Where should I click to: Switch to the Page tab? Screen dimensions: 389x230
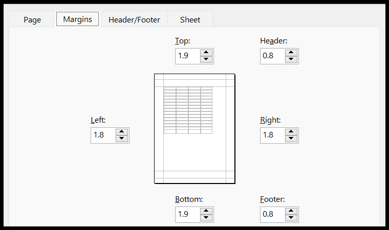[x=32, y=19]
